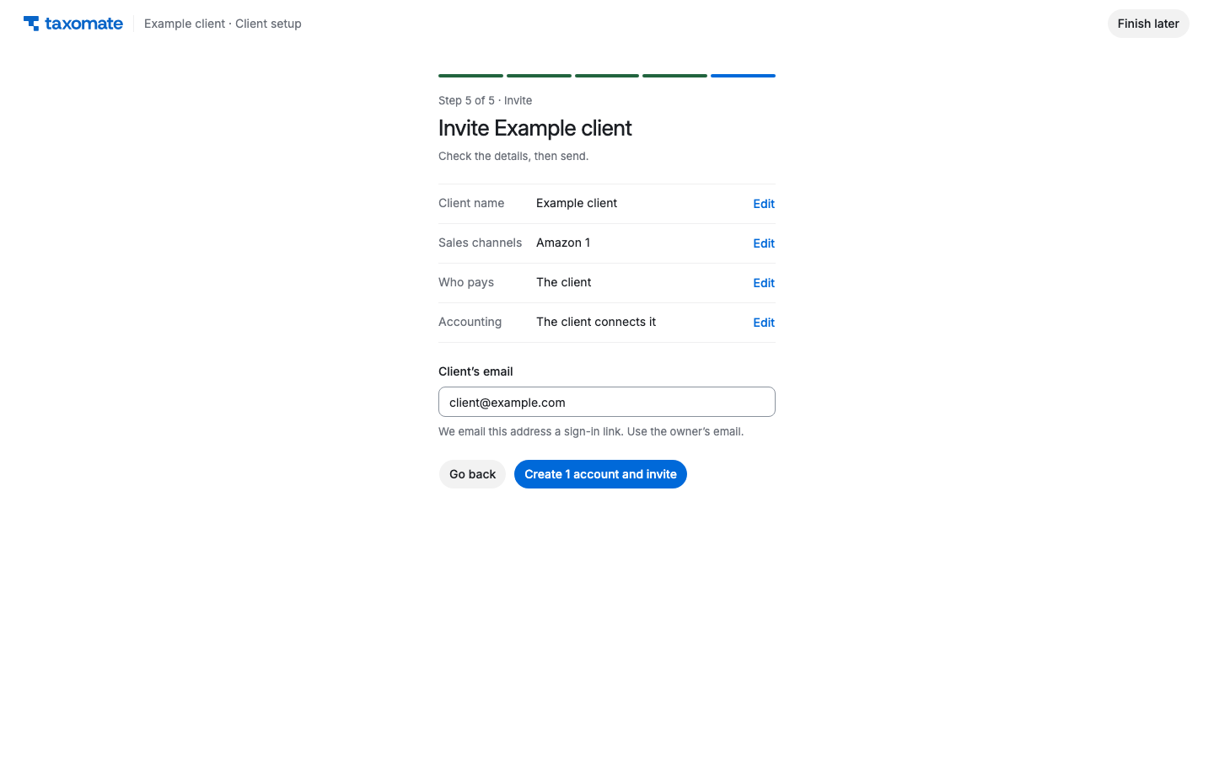Click the sign-in link helper text

(x=591, y=431)
